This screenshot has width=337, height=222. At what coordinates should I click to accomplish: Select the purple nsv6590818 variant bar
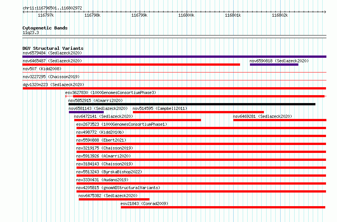click(x=274, y=65)
